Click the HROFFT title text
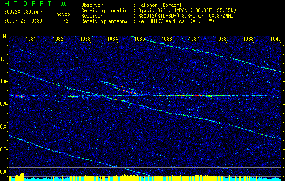The image size is (285, 181). coord(28,4)
